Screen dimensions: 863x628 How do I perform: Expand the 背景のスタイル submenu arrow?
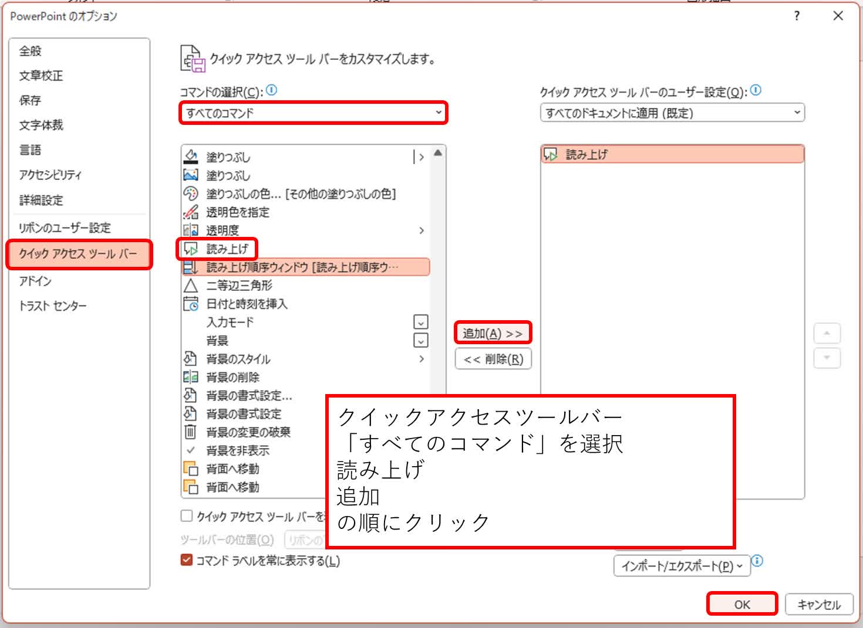pos(422,359)
